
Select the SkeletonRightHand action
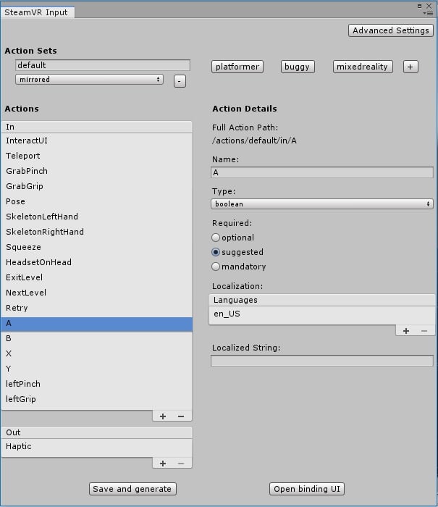pos(96,232)
